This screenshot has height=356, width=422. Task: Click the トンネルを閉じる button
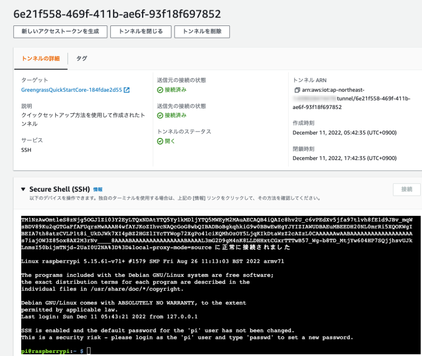[141, 32]
